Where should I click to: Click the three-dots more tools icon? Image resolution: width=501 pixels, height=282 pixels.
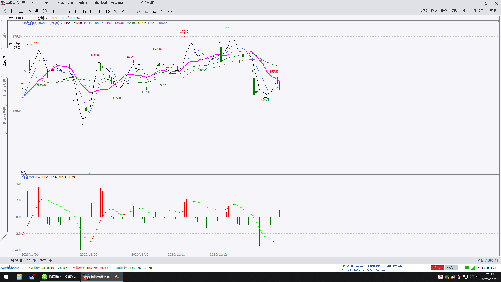tap(170, 11)
